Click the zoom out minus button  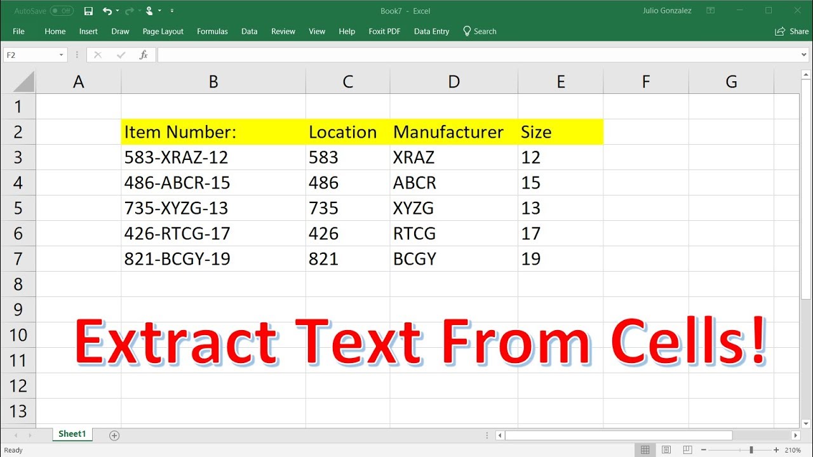click(x=704, y=450)
